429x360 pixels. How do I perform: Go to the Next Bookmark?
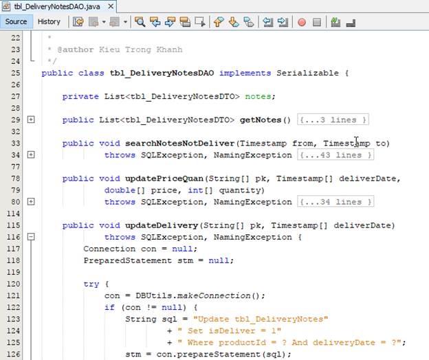pyautogui.click(x=234, y=22)
